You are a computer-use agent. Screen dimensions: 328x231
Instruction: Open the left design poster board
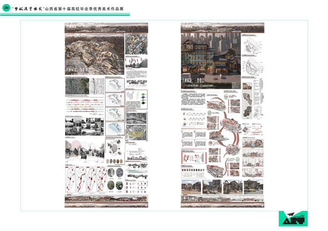point(106,115)
